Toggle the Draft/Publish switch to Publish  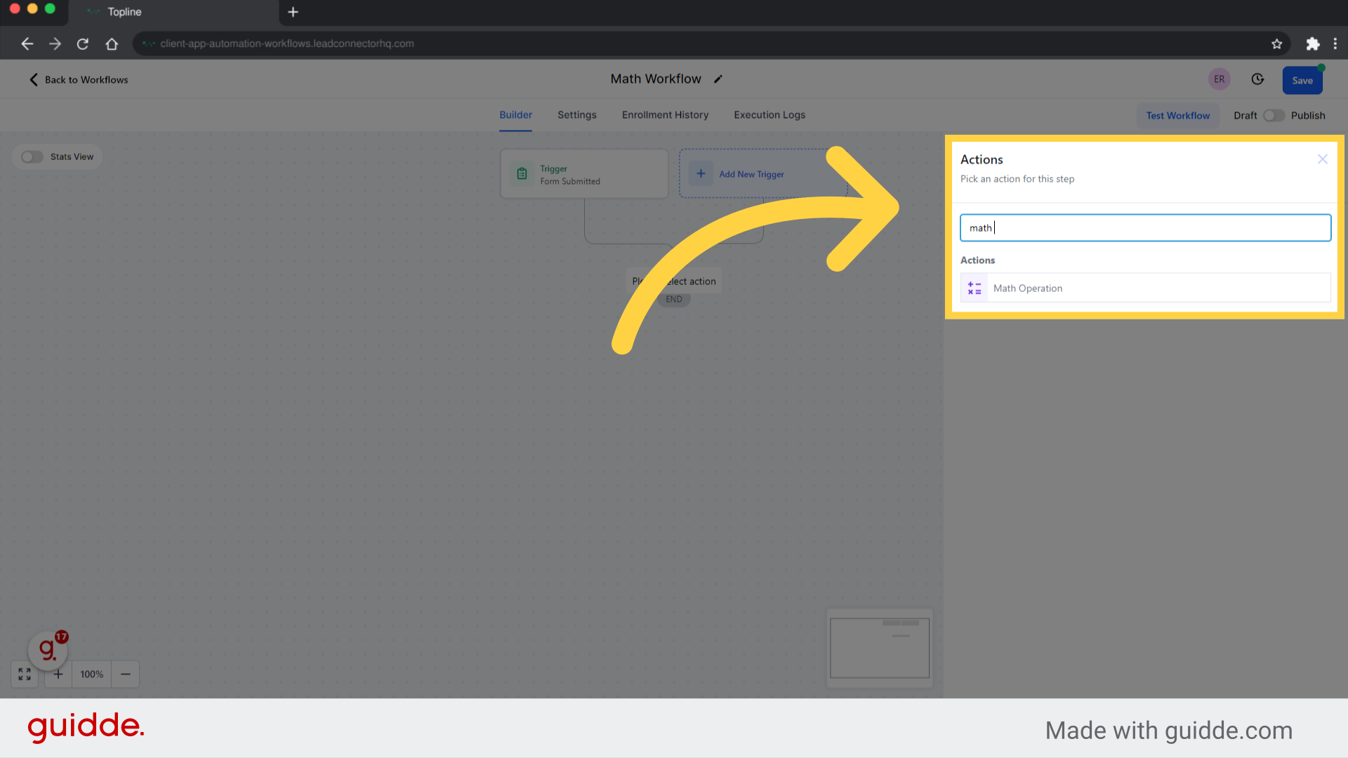1273,115
